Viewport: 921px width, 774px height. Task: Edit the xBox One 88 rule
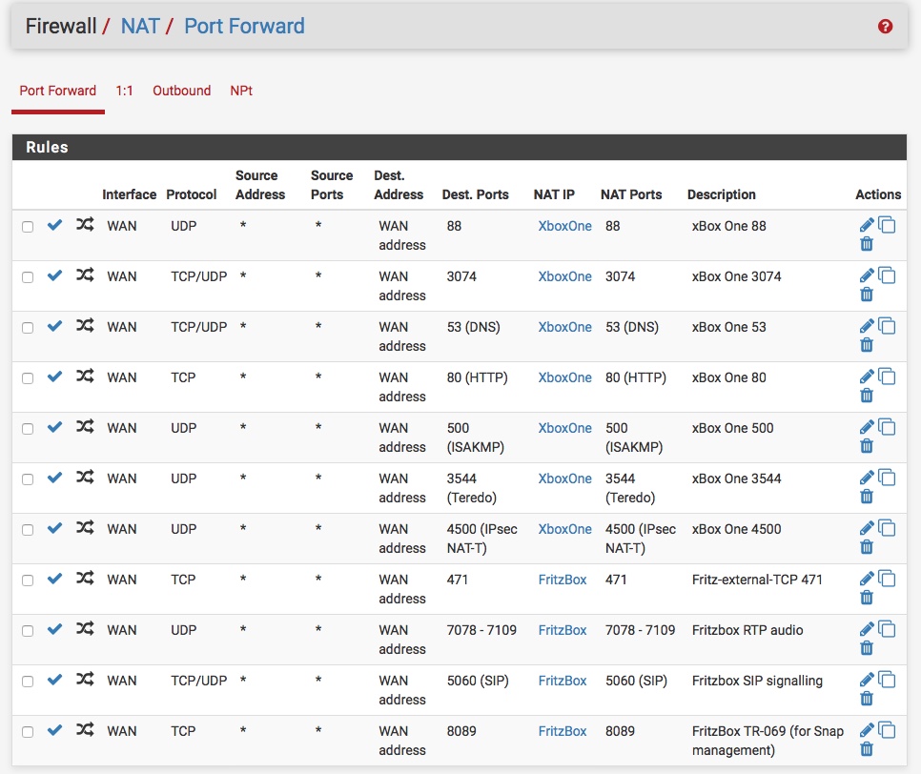(867, 225)
